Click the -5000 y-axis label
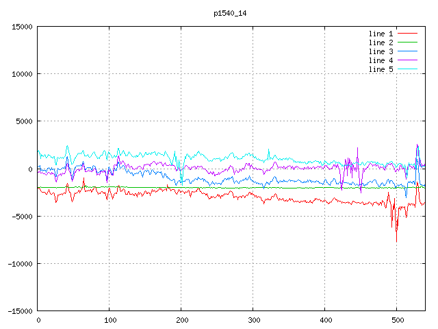 tap(22, 217)
